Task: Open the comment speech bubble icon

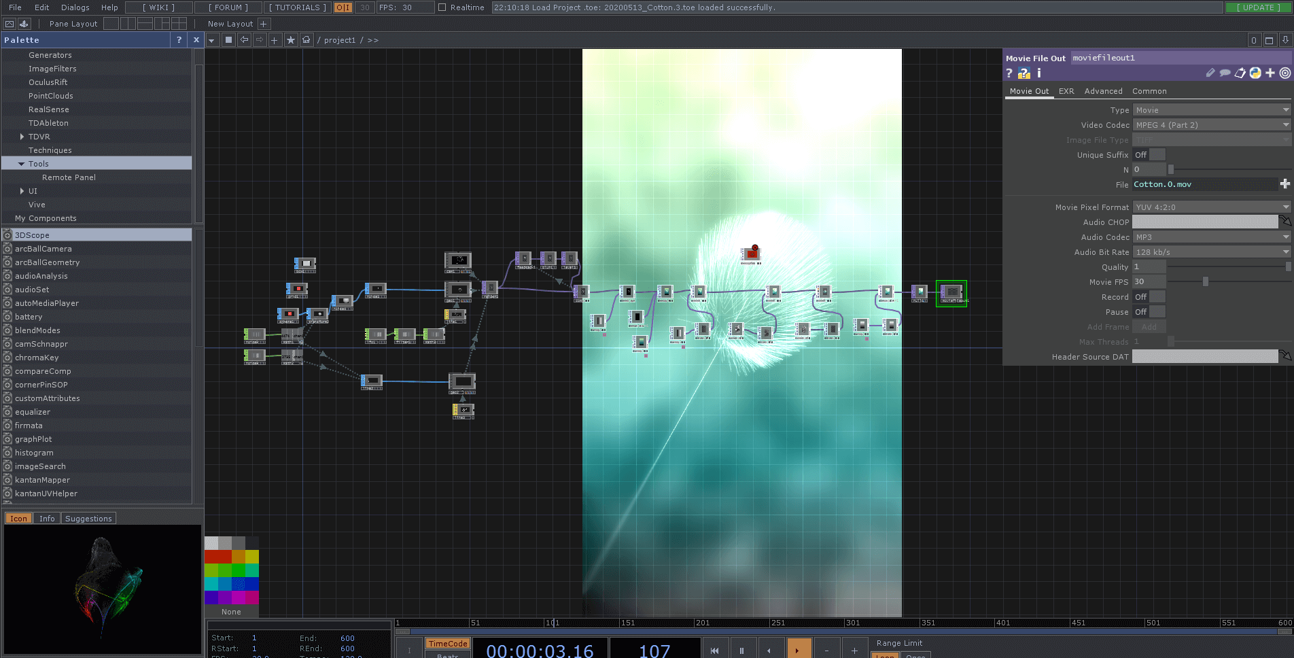Action: (1225, 73)
